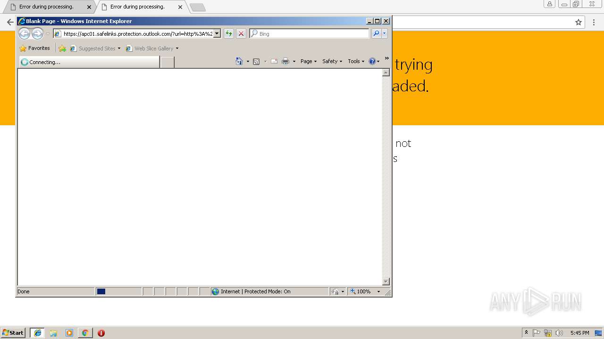Open a new Chrome tab
The height and width of the screenshot is (339, 604).
[197, 7]
